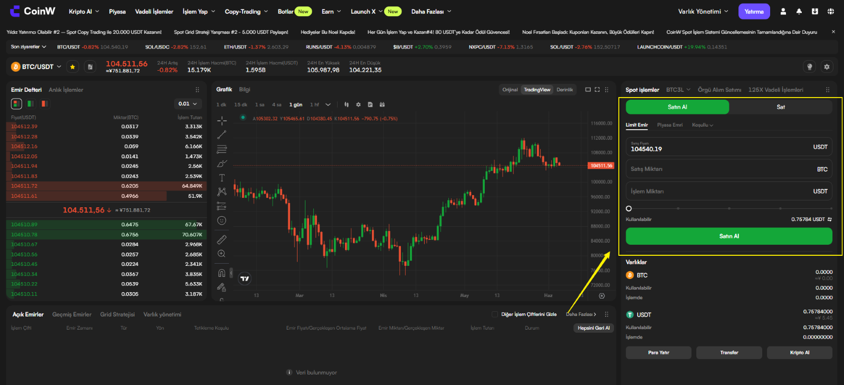Image resolution: width=844 pixels, height=385 pixels.
Task: Select the 'Piyasa Emri' order tab
Action: pyautogui.click(x=670, y=125)
